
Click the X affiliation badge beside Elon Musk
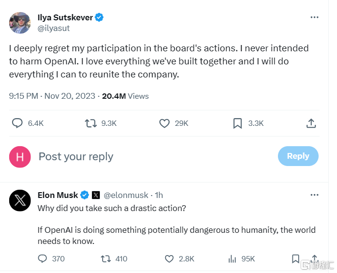[x=96, y=195]
